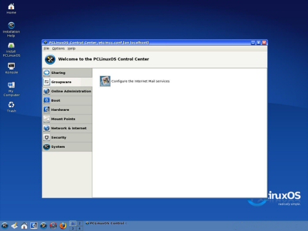Click the Control Center wrench logo

pyautogui.click(x=50, y=59)
